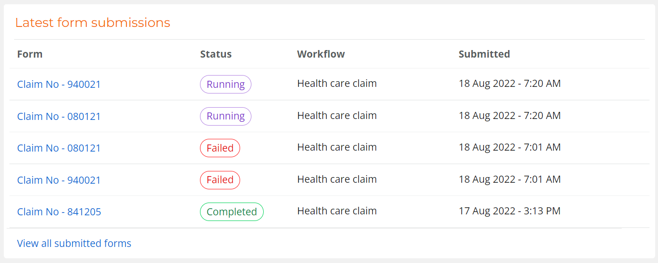Open Claim No - 940021 with Running status
Image resolution: width=658 pixels, height=263 pixels.
point(59,85)
